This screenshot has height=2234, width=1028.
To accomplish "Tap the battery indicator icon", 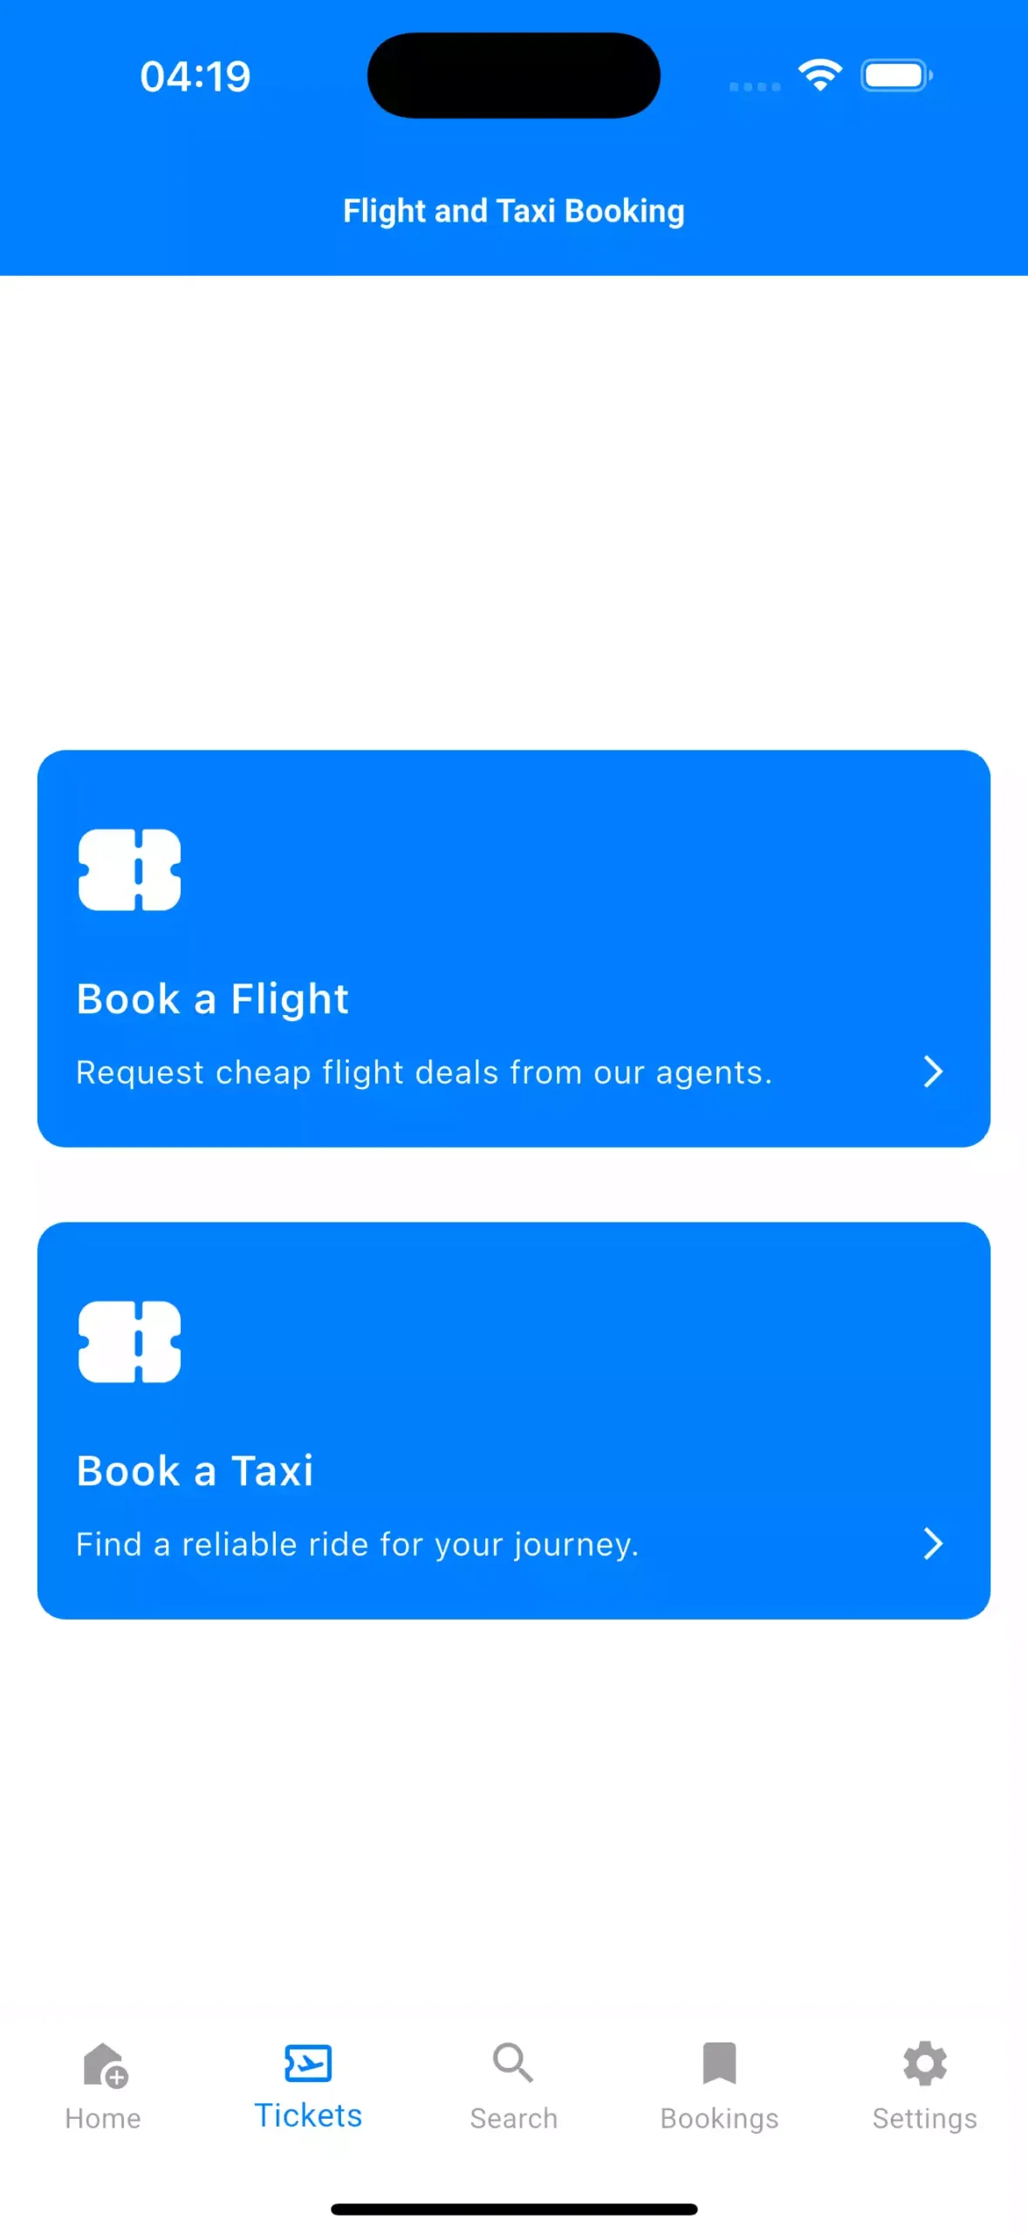I will tap(896, 76).
